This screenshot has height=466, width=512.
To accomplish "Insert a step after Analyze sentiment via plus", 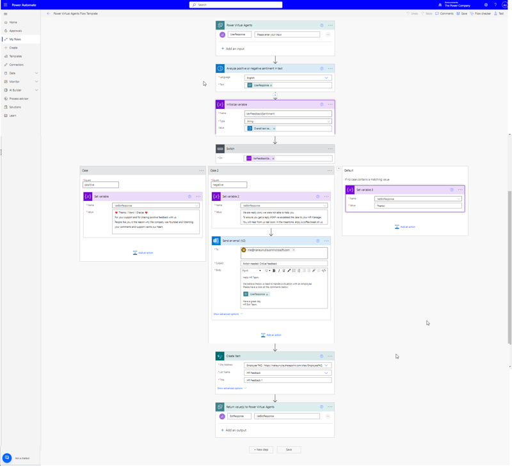I will pos(275,95).
